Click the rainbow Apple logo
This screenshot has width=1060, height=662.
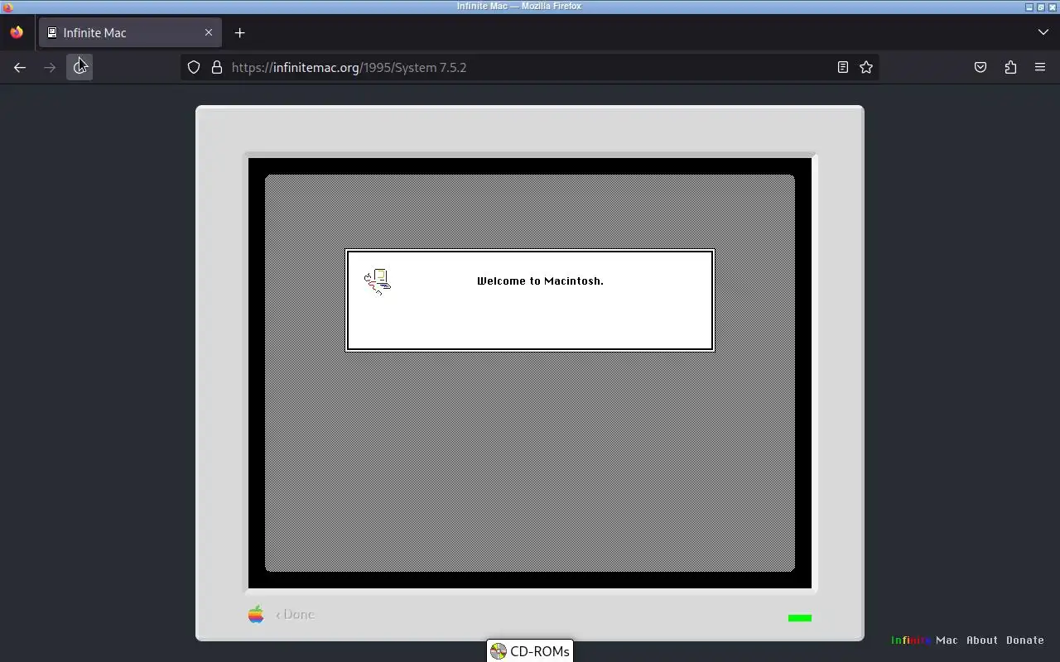pyautogui.click(x=256, y=614)
